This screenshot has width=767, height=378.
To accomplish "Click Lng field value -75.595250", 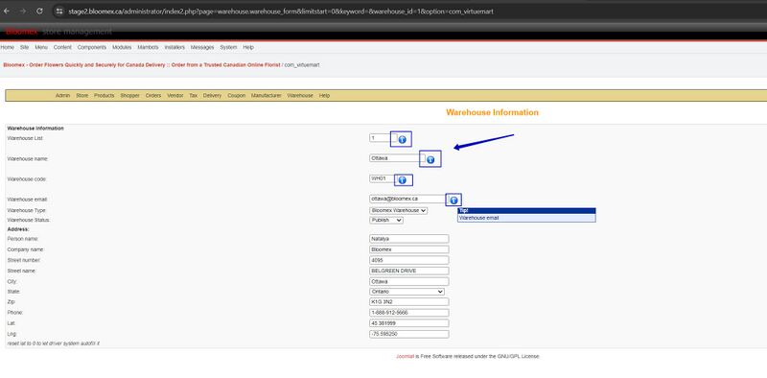I will (x=409, y=335).
